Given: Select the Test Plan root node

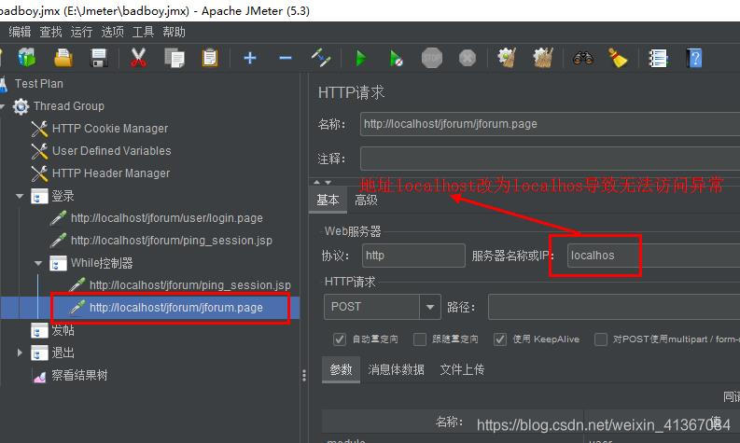Looking at the screenshot, I should (x=38, y=84).
